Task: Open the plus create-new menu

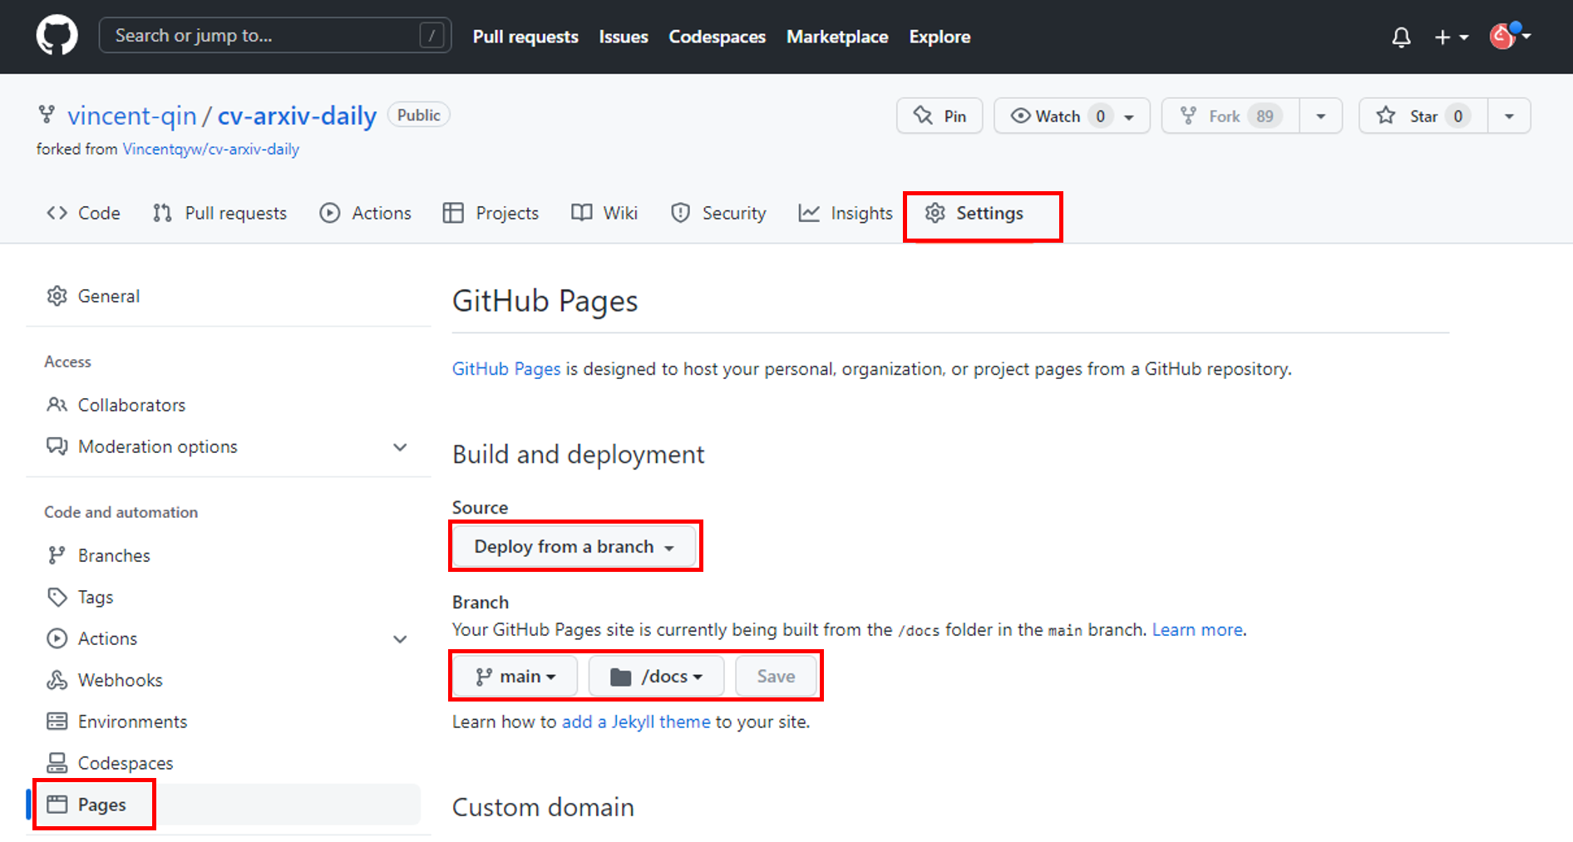Action: pos(1452,37)
